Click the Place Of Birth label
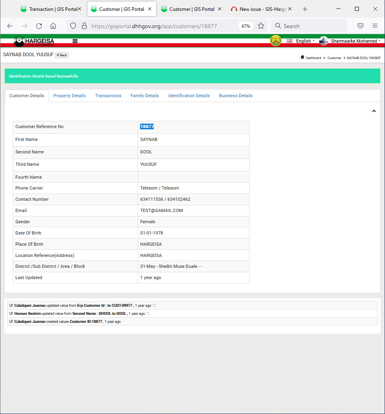Viewport: 385px width, 414px height. pos(29,244)
